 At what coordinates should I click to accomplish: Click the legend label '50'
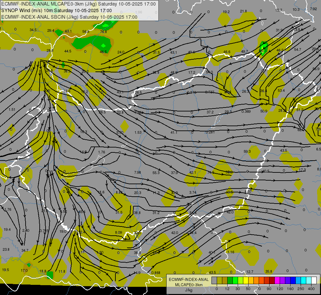pyautogui.click(x=248, y=289)
